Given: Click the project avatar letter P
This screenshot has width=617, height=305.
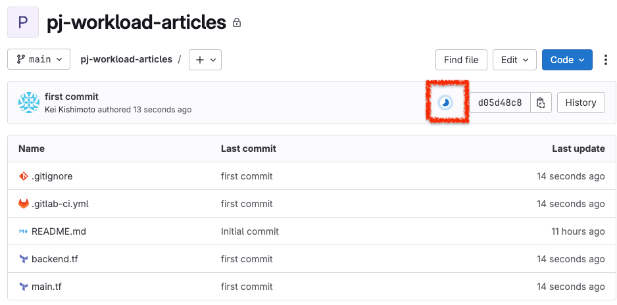Looking at the screenshot, I should tap(23, 22).
